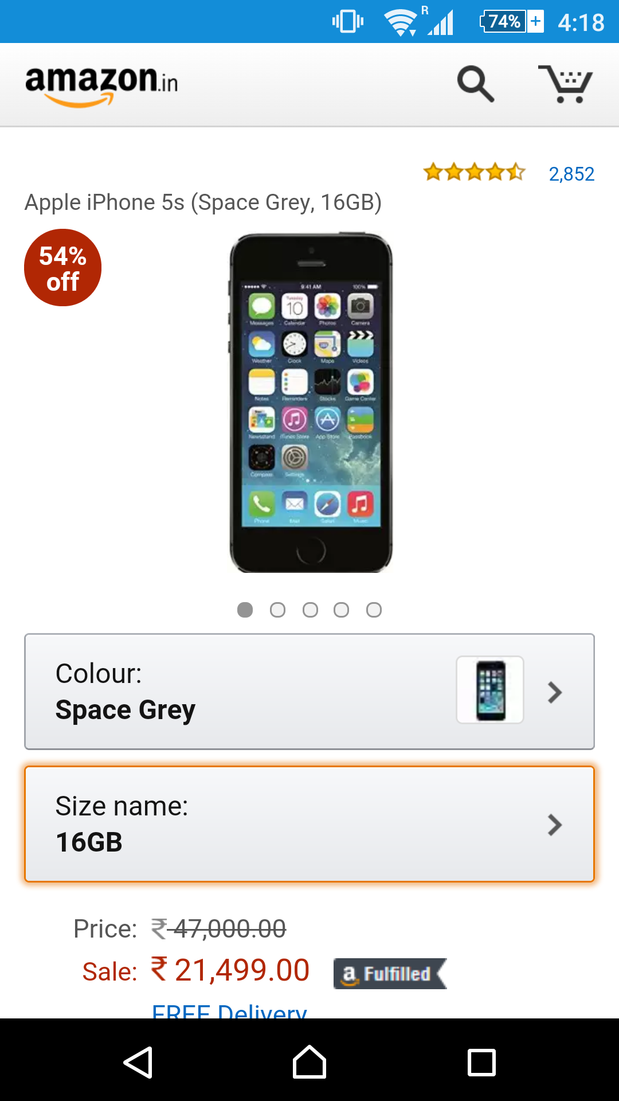Viewport: 619px width, 1101px height.
Task: Tap the Amazon Fulfilled badge
Action: (x=390, y=974)
